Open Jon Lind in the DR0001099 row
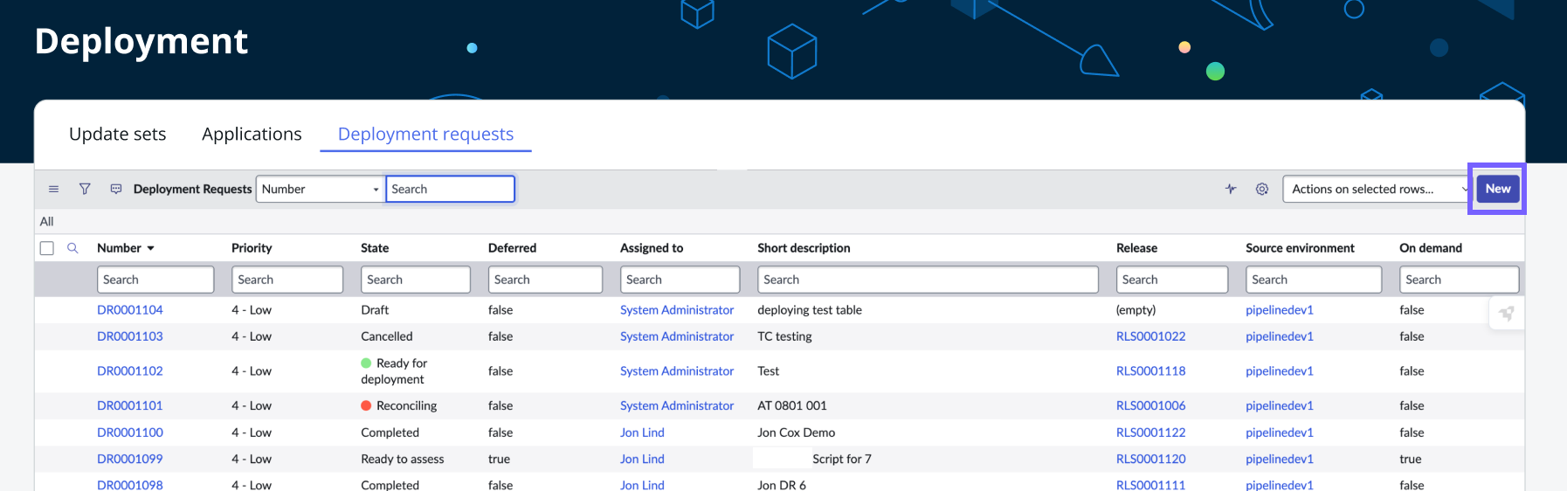The image size is (1567, 491). tap(642, 459)
